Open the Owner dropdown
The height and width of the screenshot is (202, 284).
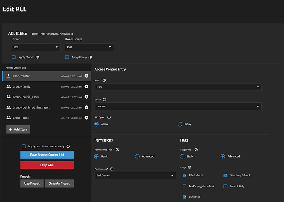(36, 47)
